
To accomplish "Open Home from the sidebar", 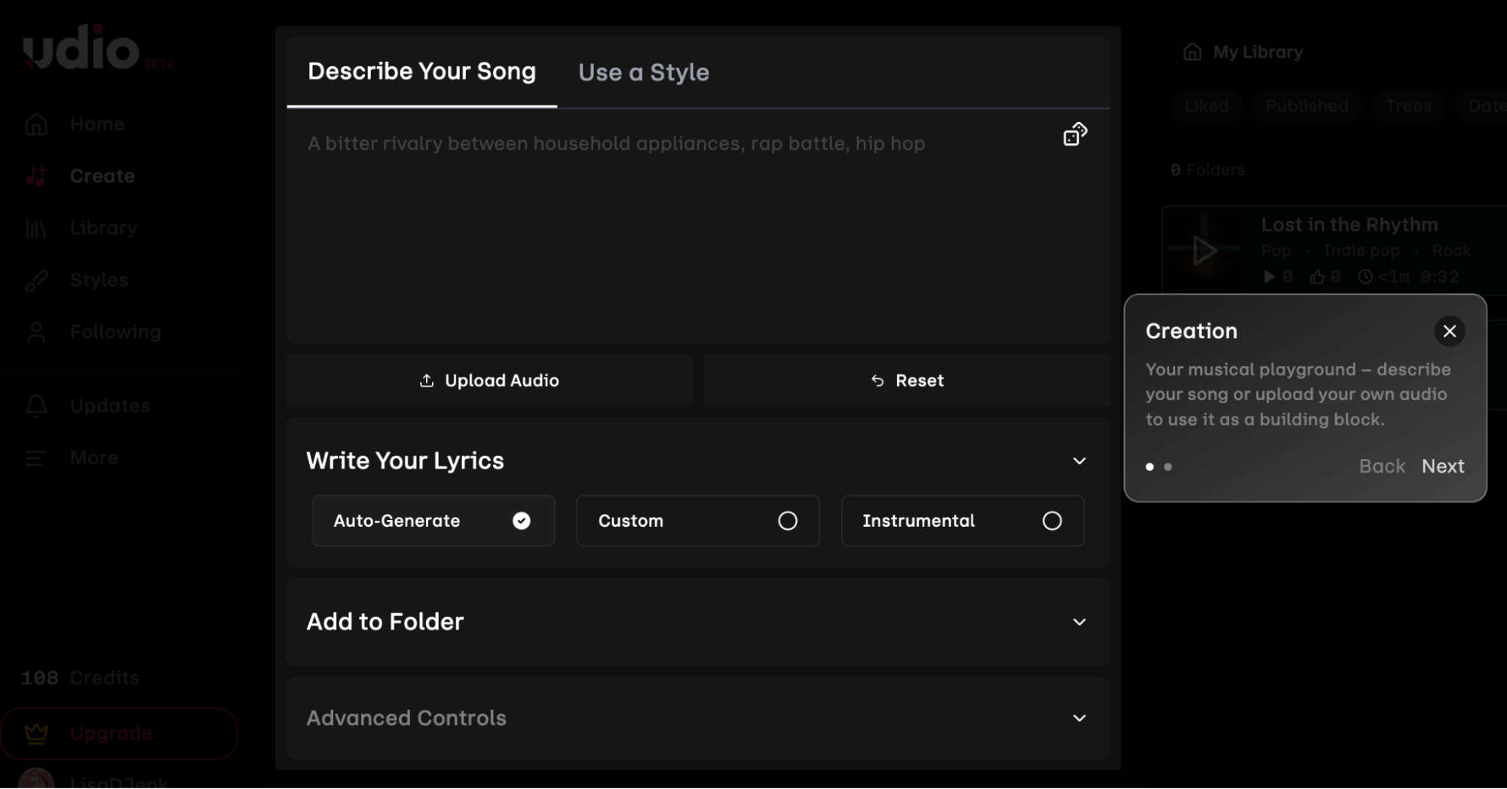I will coord(96,124).
